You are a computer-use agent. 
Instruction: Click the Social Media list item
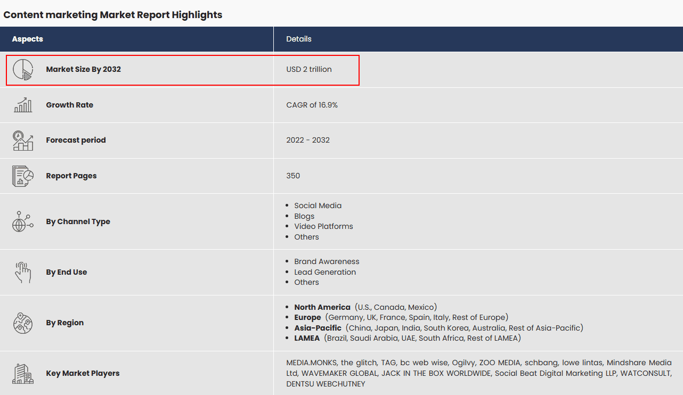(318, 205)
